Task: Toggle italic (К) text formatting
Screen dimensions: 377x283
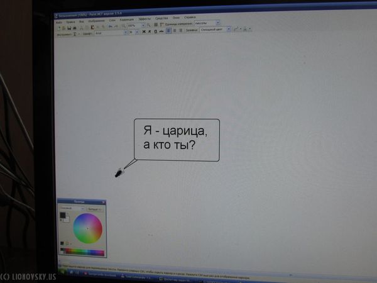Action: 150,31
